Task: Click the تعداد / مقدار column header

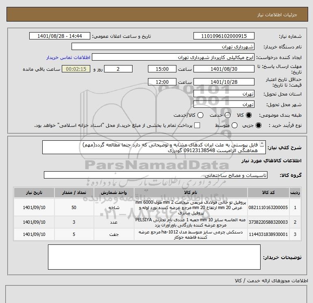Action: (74, 192)
